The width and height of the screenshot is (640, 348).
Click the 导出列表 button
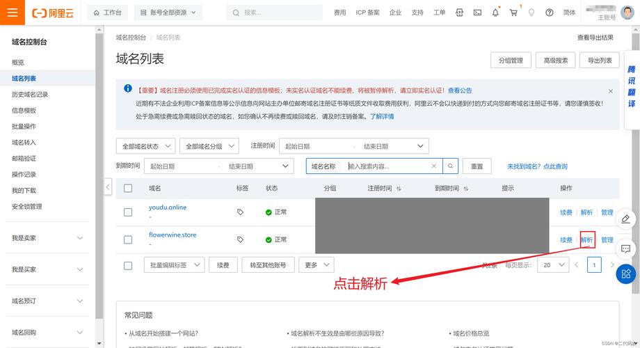(x=600, y=61)
